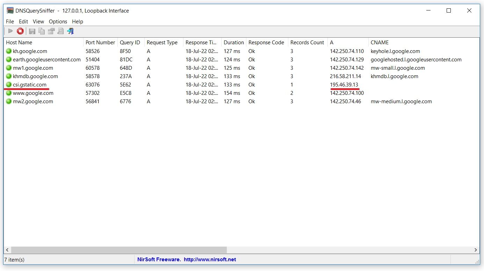Click the CNAME mw-medium.l.google.com

pos(401,101)
